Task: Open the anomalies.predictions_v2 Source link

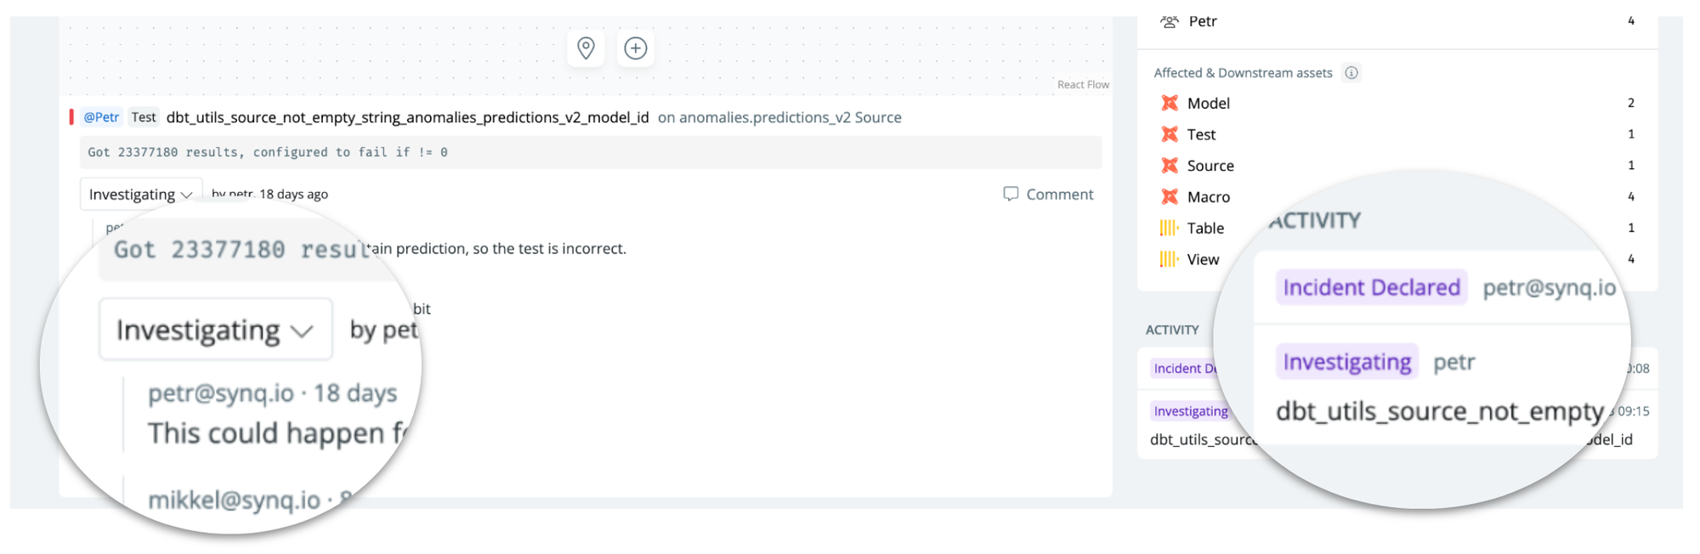Action: [x=779, y=117]
